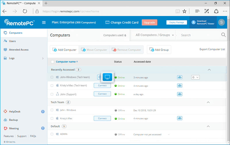
Task: Click the Upgrade button
Action: tap(149, 23)
